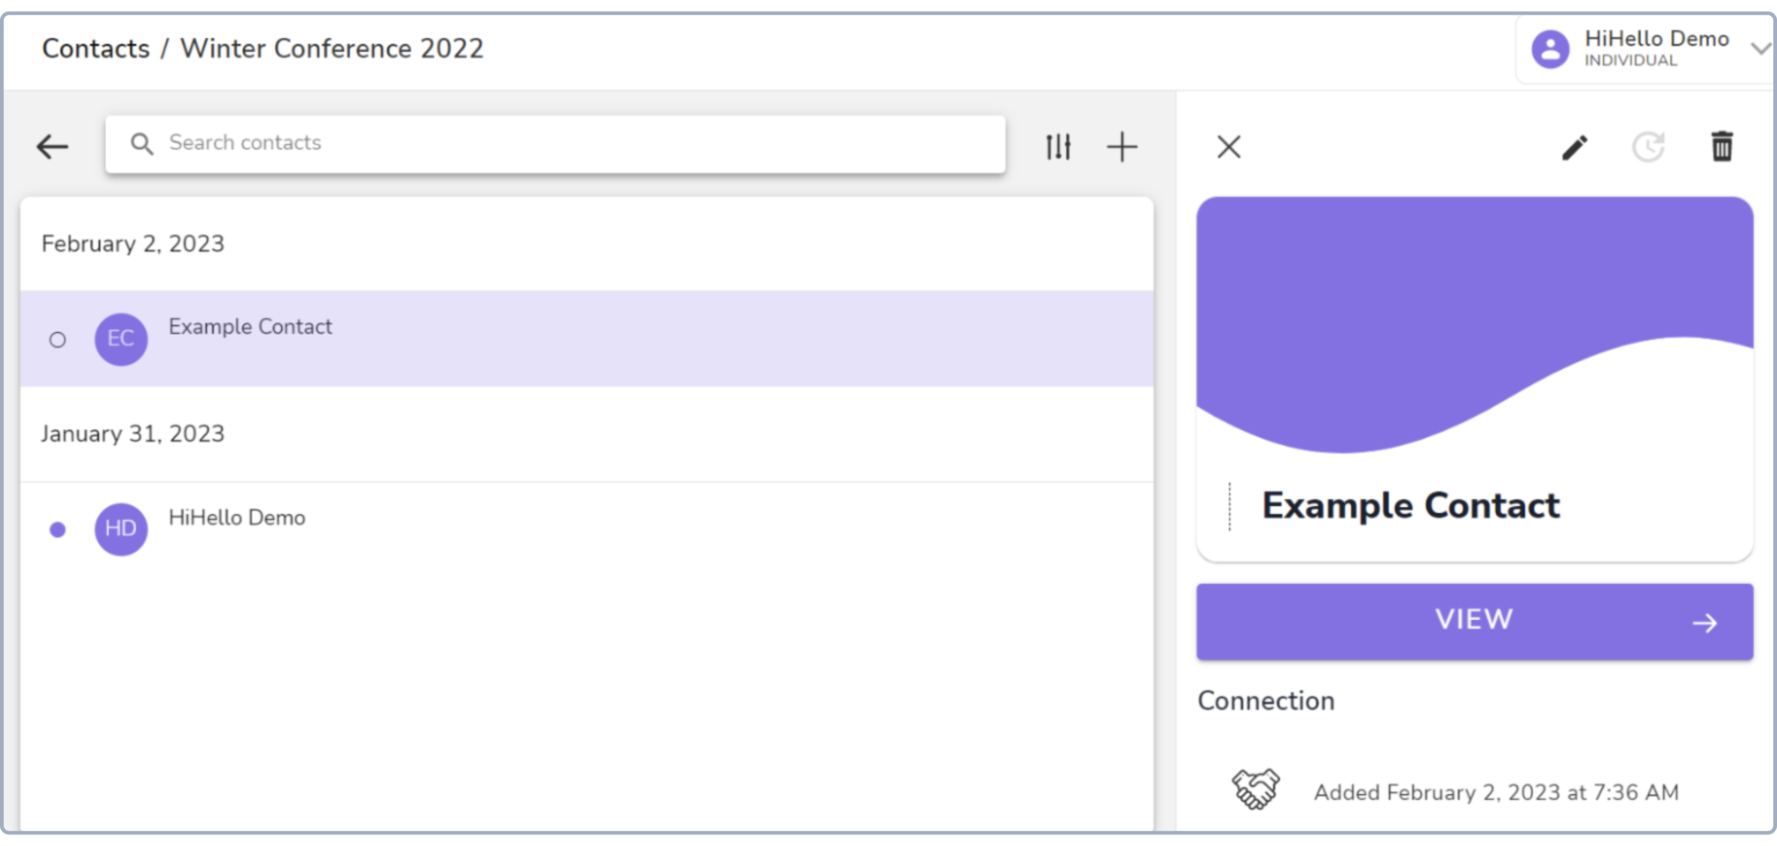This screenshot has height=846, width=1777.
Task: Click the handshake connection icon
Action: click(1255, 789)
